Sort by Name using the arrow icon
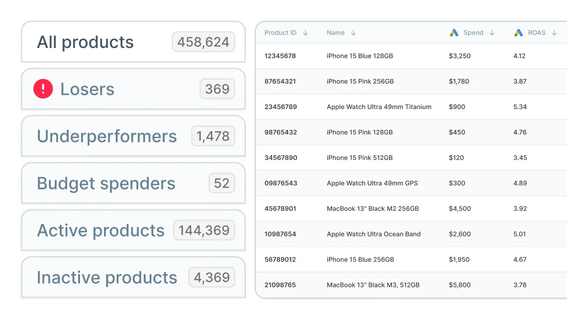The image size is (567, 318). [353, 33]
